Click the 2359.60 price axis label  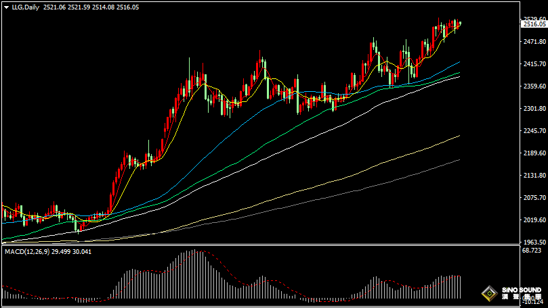point(534,86)
